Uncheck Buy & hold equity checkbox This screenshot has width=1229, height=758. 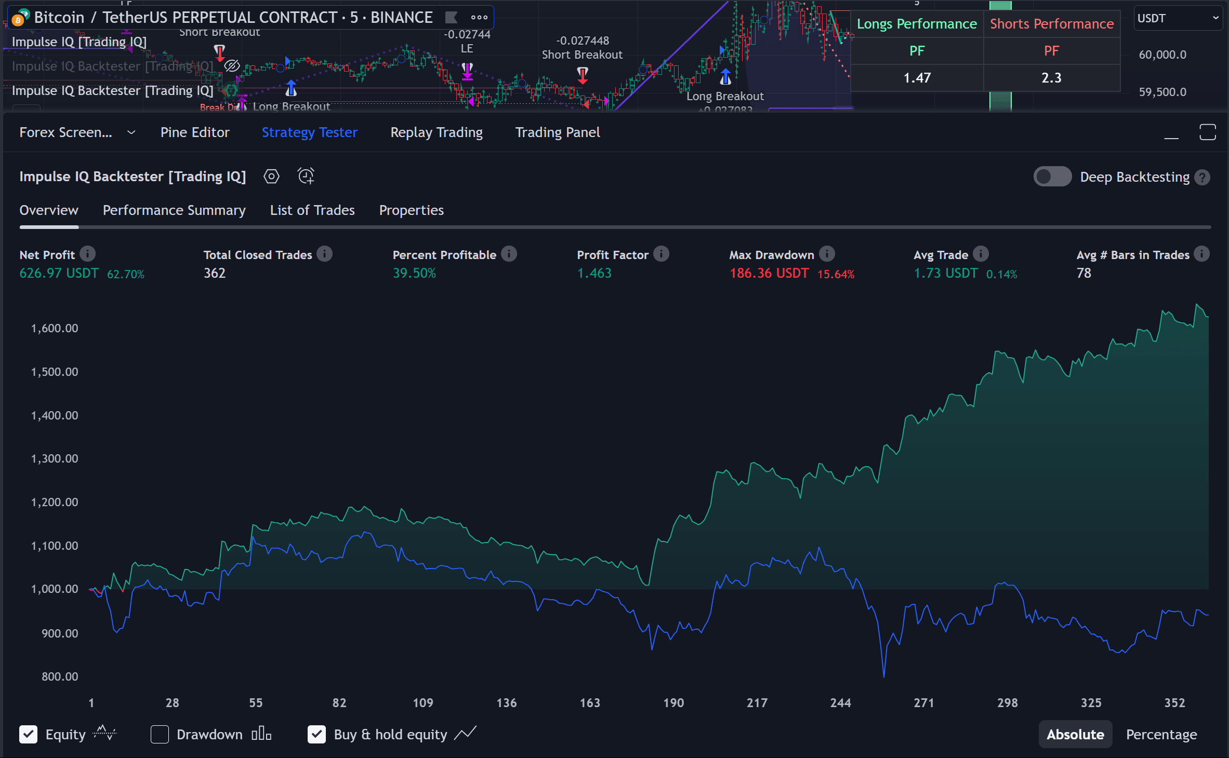coord(316,735)
